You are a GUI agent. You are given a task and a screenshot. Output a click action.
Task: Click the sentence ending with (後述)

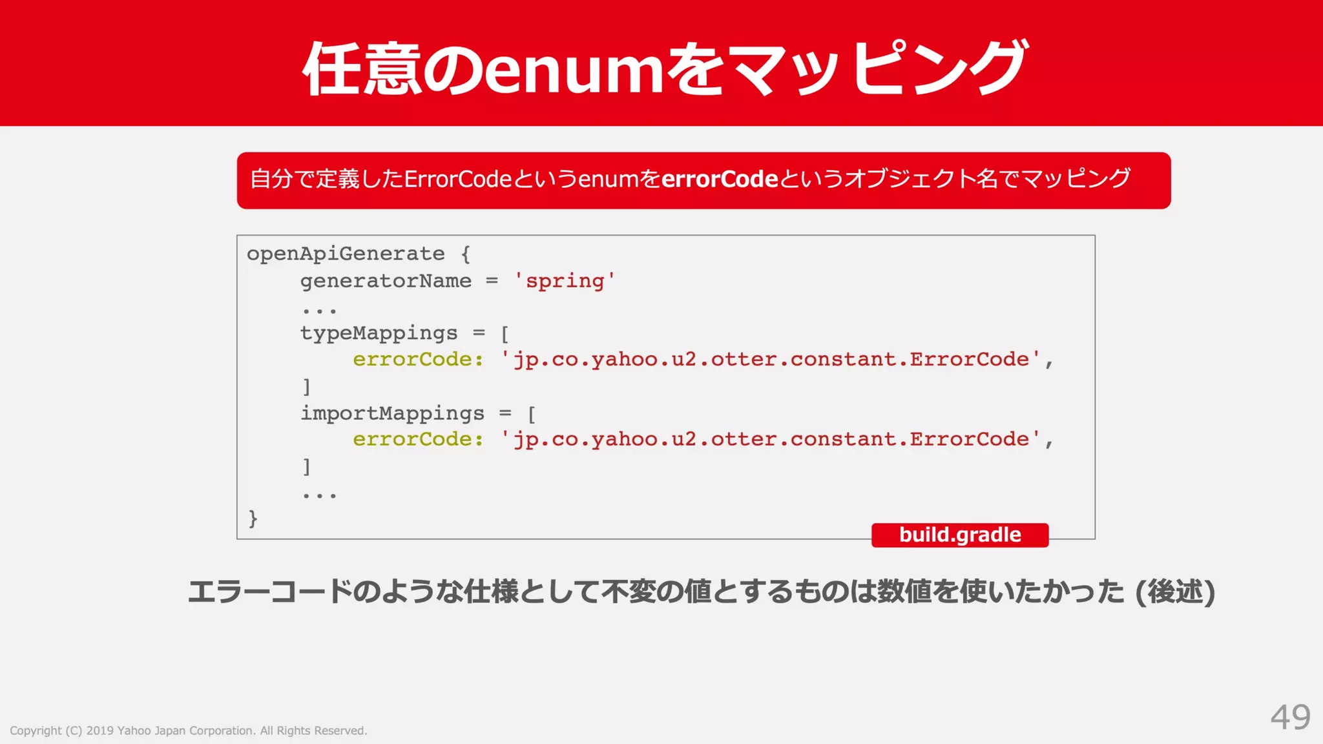(x=701, y=592)
